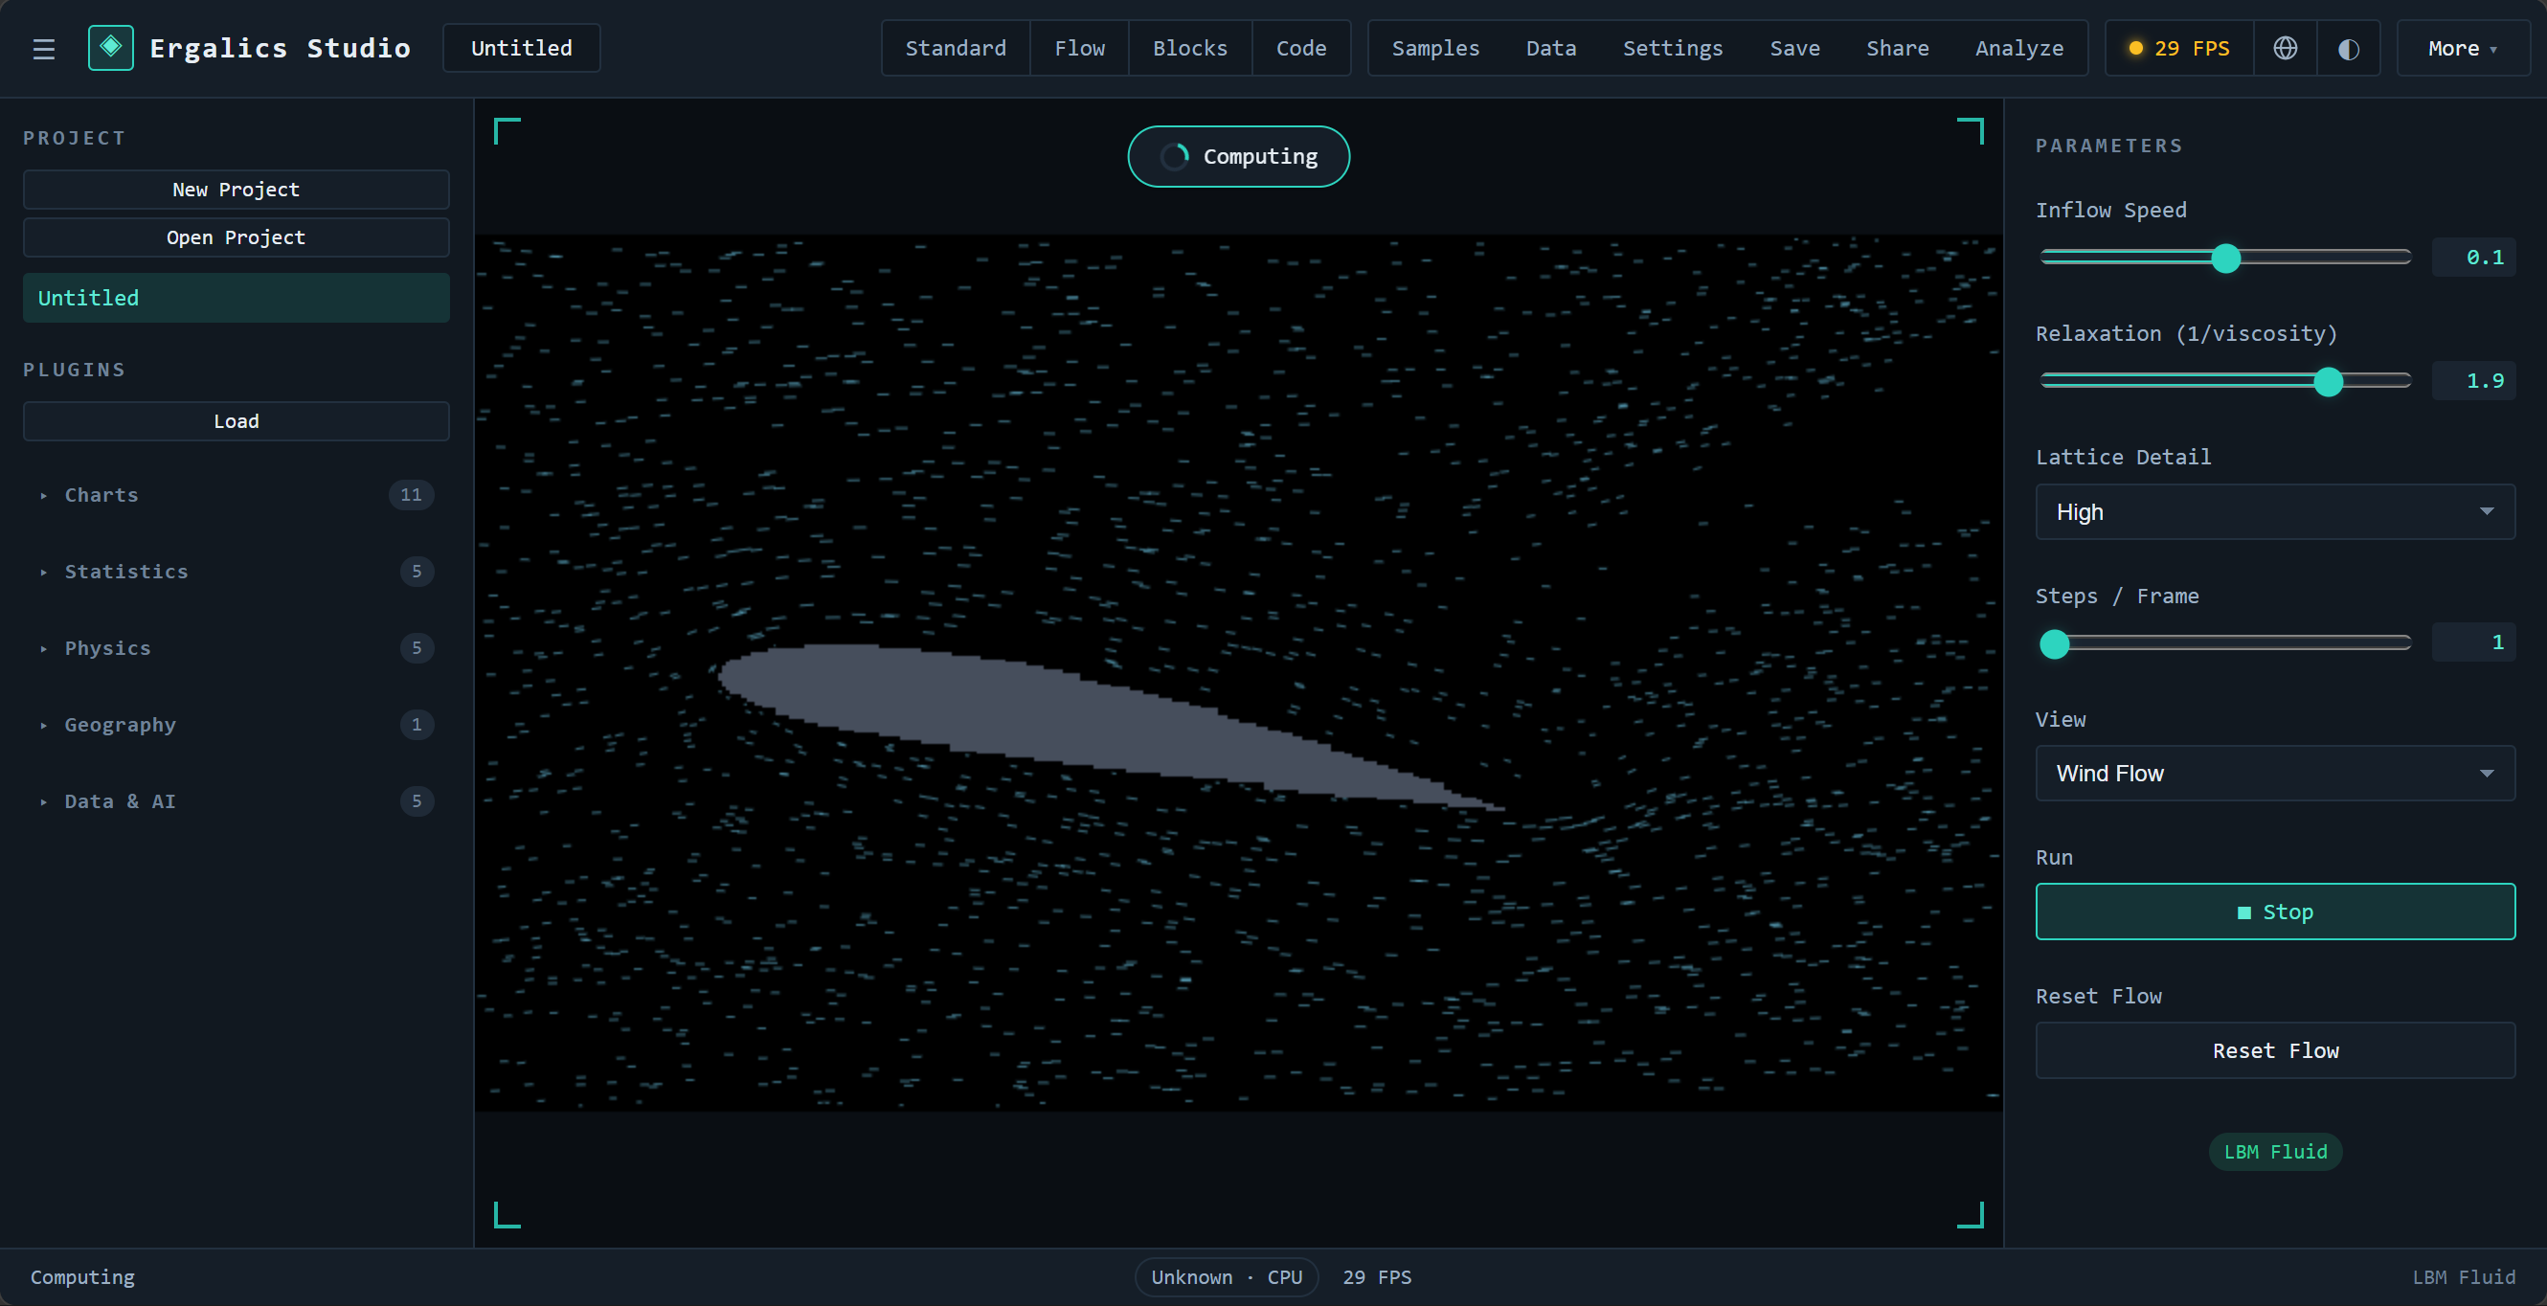Screen dimensions: 2547x1306
Task: Click the 29 FPS indicator in header
Action: coord(2179,48)
